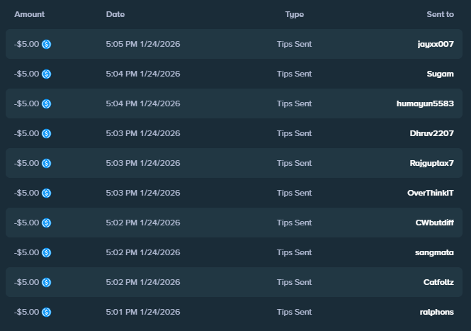
Task: Click the Date column header
Action: [115, 14]
